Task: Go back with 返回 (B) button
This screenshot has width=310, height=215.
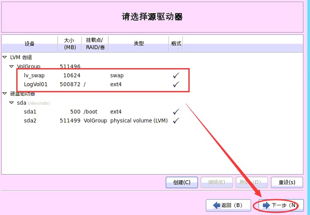Action: tap(228, 205)
